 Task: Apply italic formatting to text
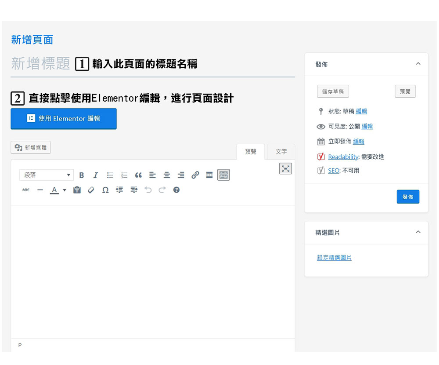(95, 175)
